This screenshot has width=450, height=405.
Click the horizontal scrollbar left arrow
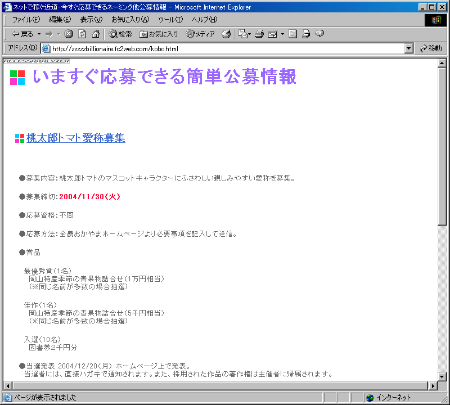click(x=8, y=386)
